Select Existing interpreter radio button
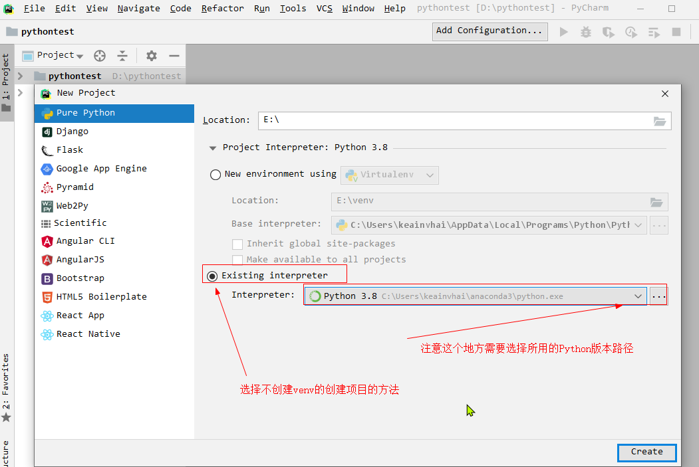Image resolution: width=699 pixels, height=467 pixels. click(213, 276)
